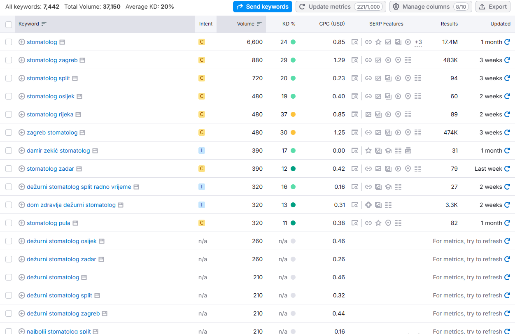
Task: Click the Export button
Action: click(493, 7)
